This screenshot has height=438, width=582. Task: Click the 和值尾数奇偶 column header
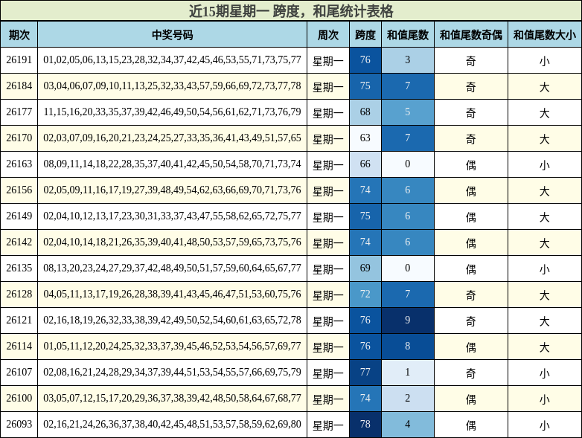tap(470, 34)
